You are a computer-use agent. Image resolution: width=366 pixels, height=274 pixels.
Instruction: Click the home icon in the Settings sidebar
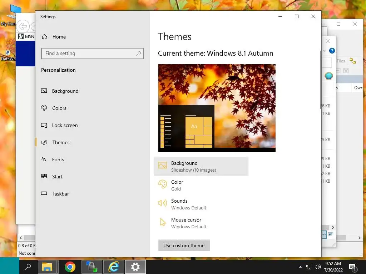[x=44, y=37]
